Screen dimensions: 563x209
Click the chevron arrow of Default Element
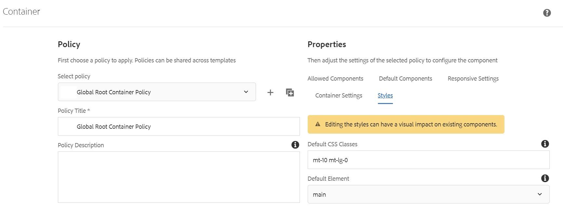[x=540, y=194]
